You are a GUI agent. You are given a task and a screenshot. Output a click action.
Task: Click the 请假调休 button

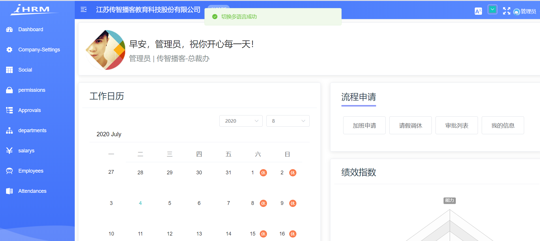point(410,125)
